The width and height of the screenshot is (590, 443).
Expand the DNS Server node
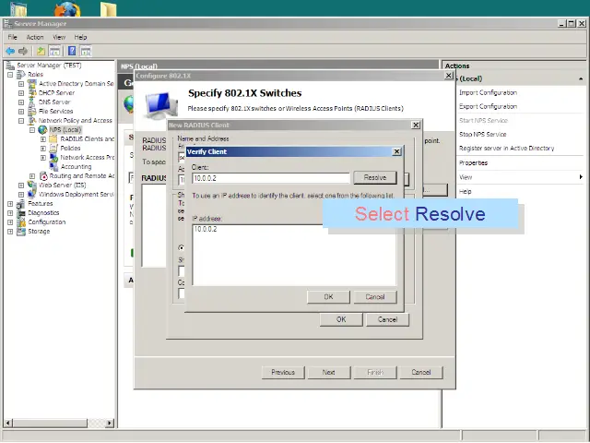(21, 102)
